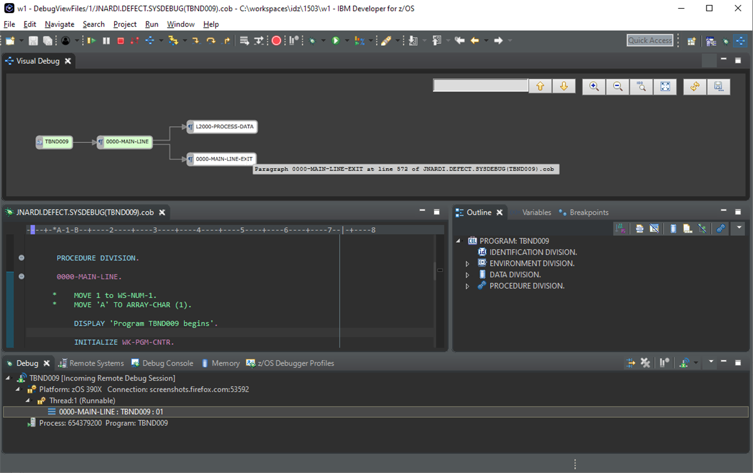Open Quick Access
This screenshot has height=473, width=753.
[x=649, y=40]
